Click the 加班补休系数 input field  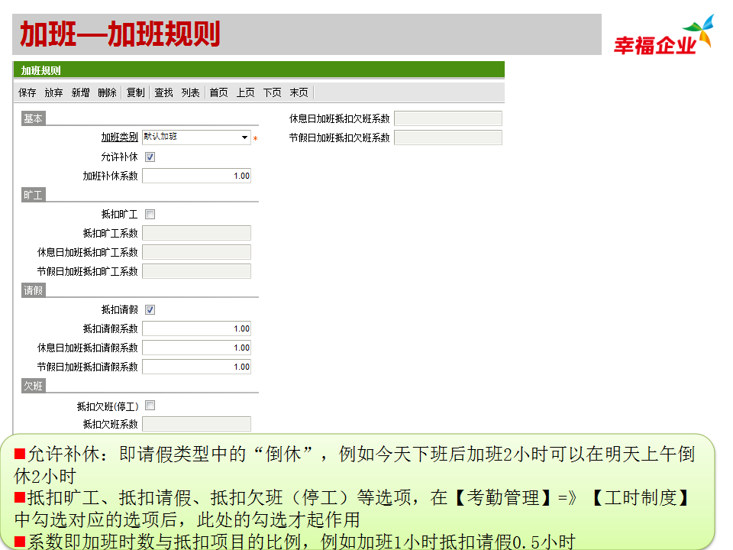[196, 176]
